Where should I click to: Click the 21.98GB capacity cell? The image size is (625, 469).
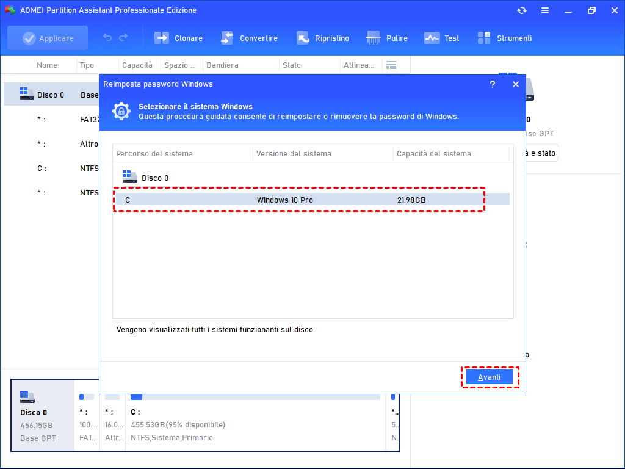click(411, 200)
